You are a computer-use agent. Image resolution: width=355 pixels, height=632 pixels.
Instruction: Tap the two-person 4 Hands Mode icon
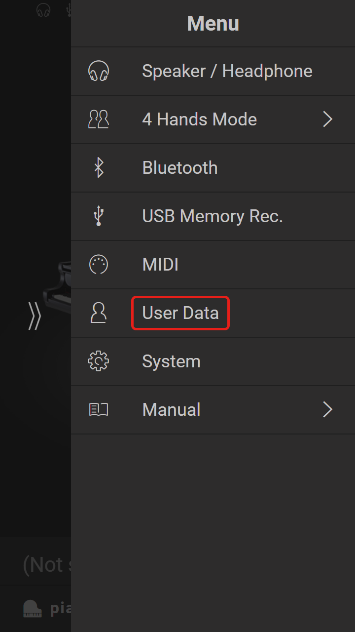(99, 119)
